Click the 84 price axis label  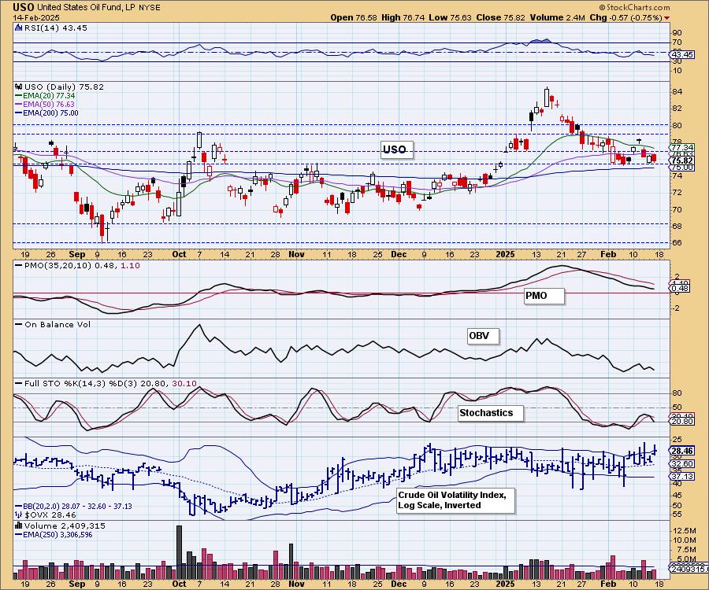(677, 91)
